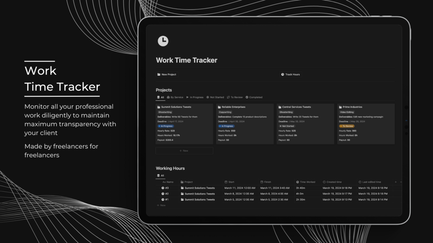Add a new Working Hours row
Viewport: 433px width, 243px height.
[x=161, y=205]
